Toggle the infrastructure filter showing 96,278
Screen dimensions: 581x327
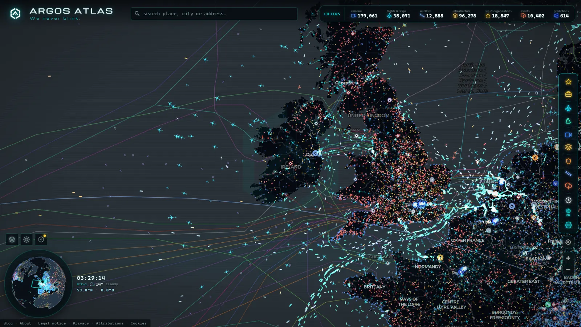[x=464, y=14]
